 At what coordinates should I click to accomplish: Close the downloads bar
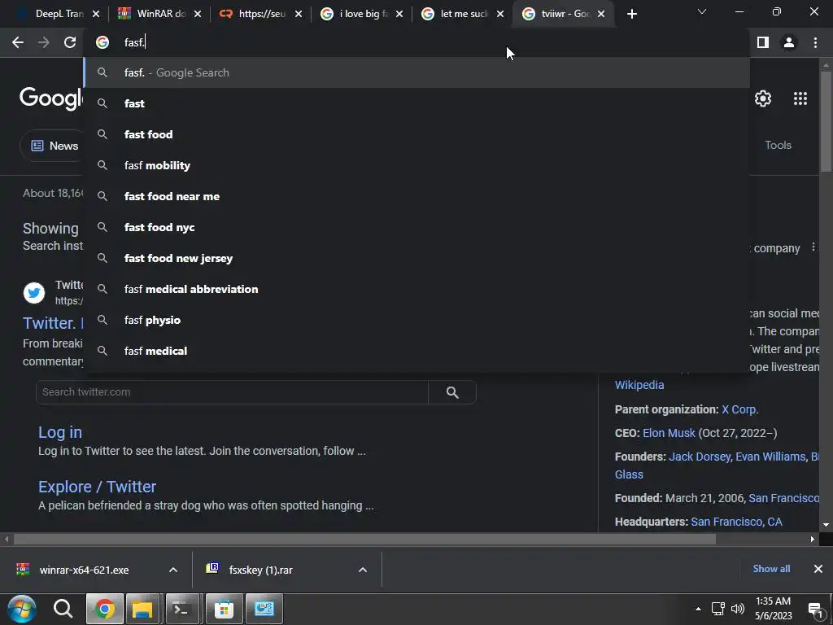tap(818, 569)
